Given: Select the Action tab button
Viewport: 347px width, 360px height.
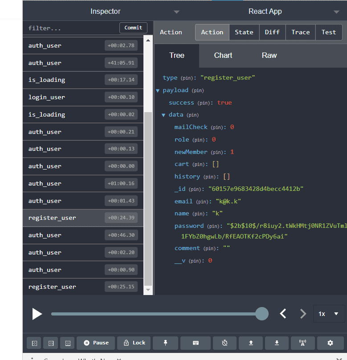Looking at the screenshot, I should click(212, 32).
